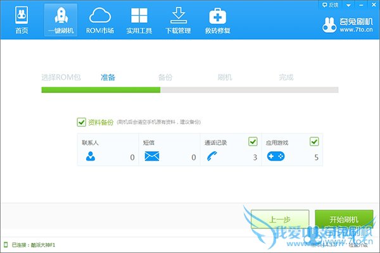Viewport: 380px width, 253px height.
Task: Click the backup hint text in parentheses
Action: [159, 122]
